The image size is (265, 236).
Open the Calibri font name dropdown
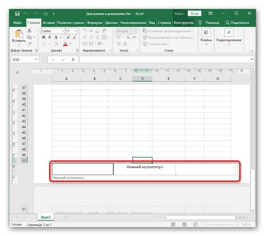point(63,31)
